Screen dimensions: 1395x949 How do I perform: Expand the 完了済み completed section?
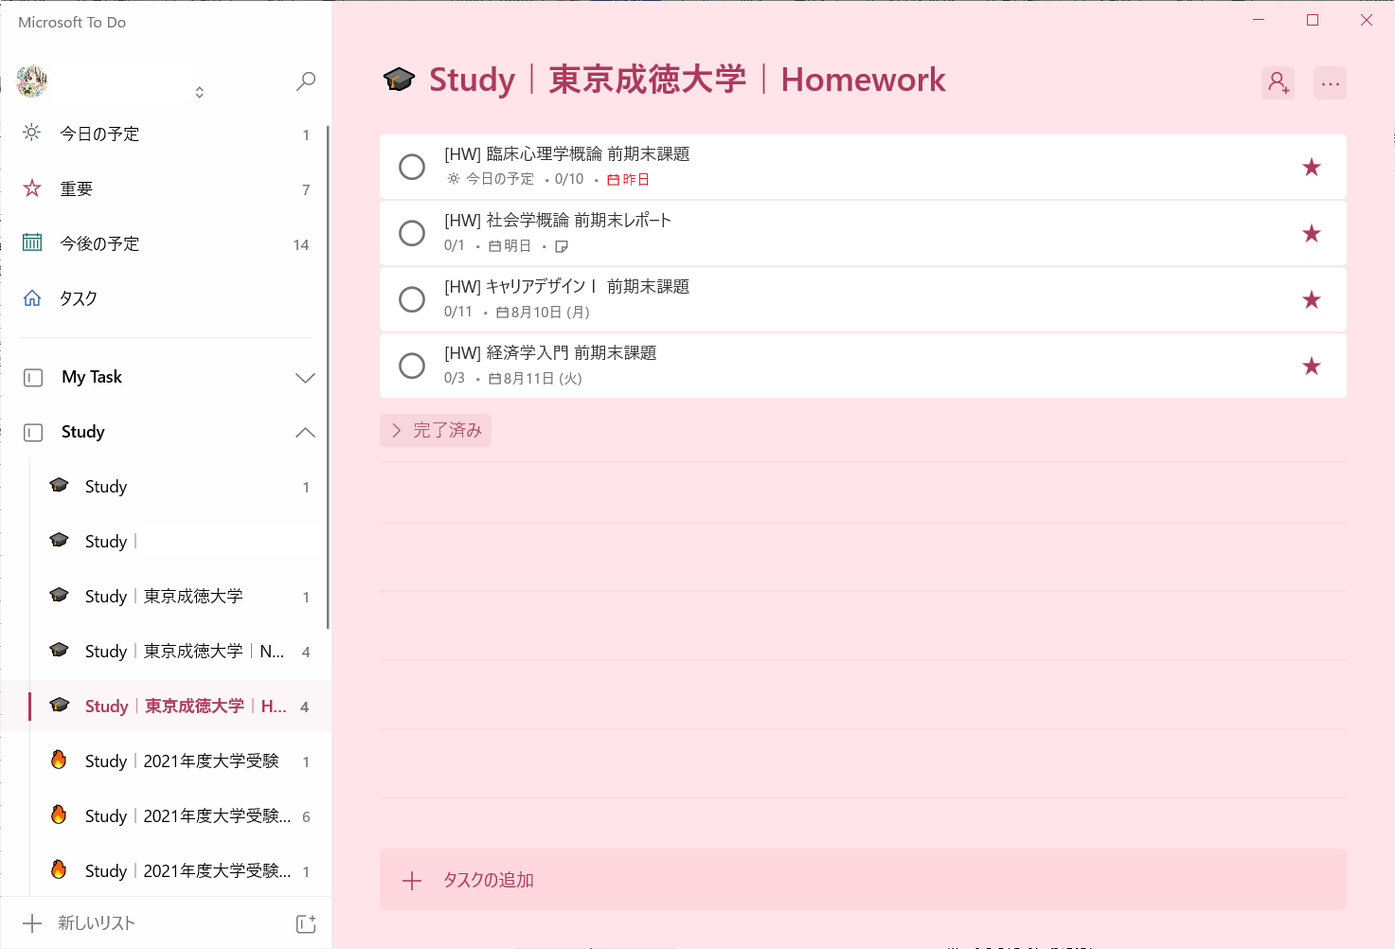click(436, 431)
